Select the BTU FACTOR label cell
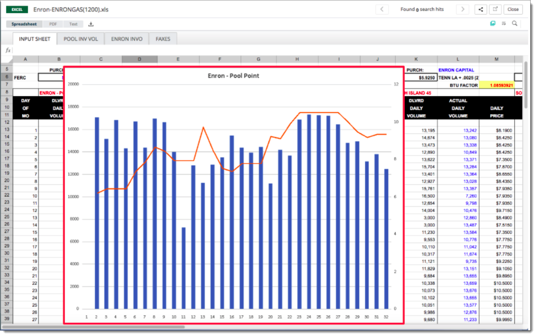This screenshot has width=536, height=336. click(x=458, y=85)
